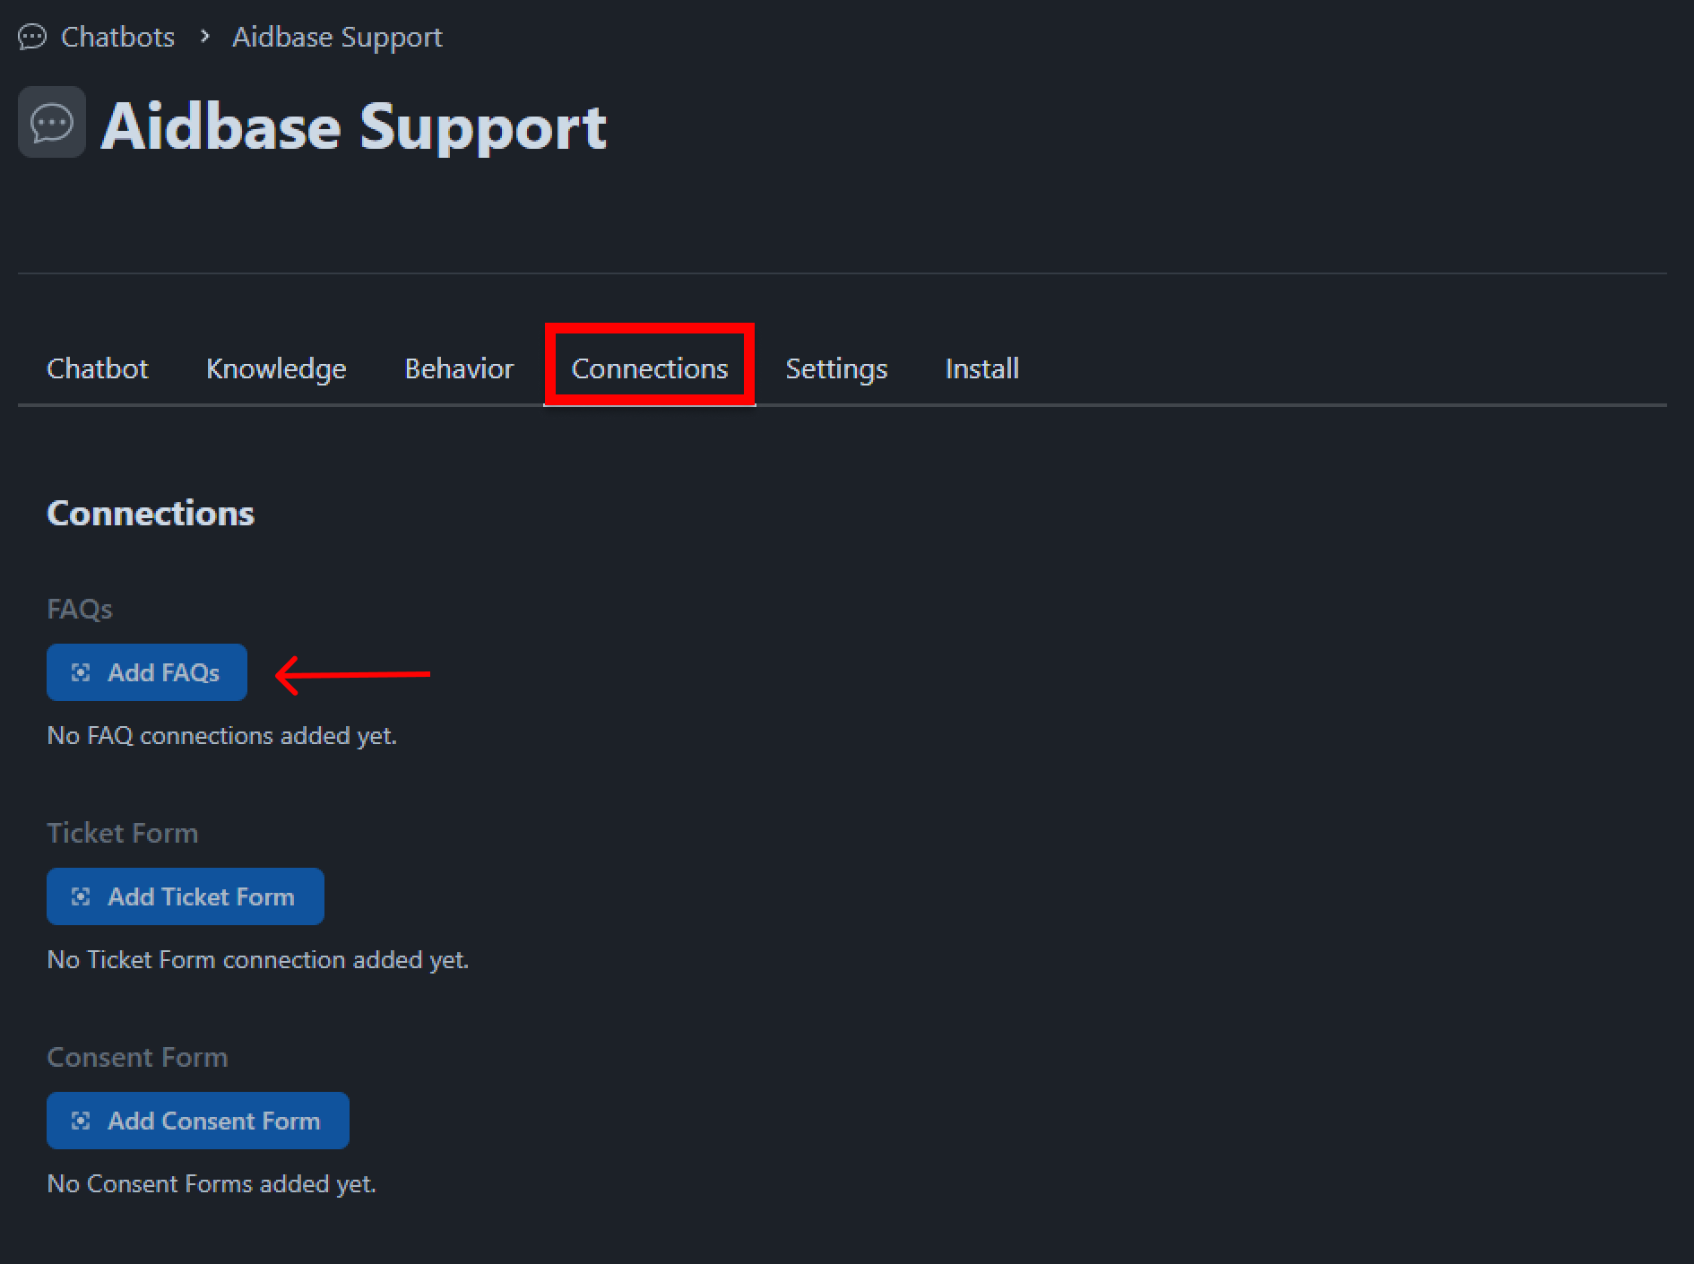Screen dimensions: 1694x1264
Task: Click the 'No FAQ connections added yet' text
Action: click(221, 736)
